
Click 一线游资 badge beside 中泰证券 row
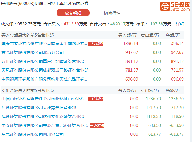click(x=97, y=126)
